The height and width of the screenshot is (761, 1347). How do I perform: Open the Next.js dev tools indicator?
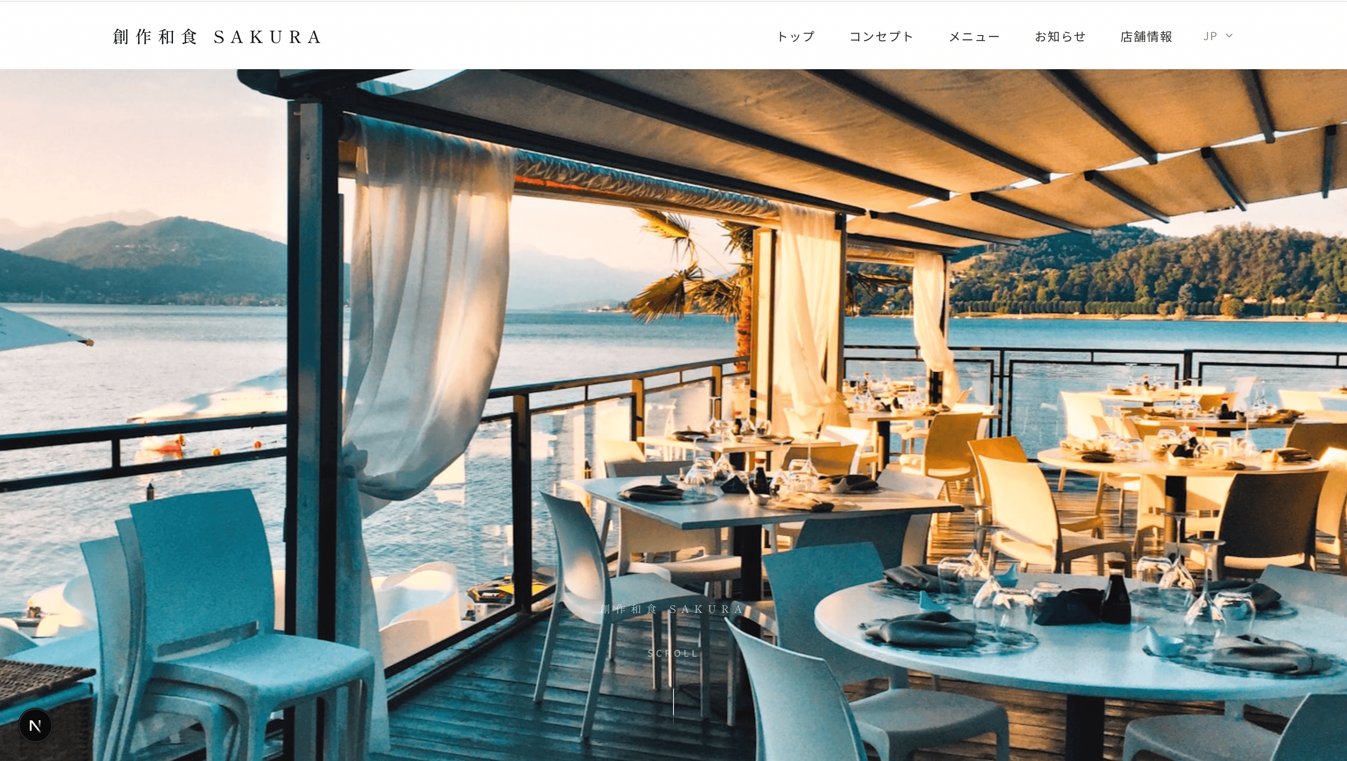(35, 725)
